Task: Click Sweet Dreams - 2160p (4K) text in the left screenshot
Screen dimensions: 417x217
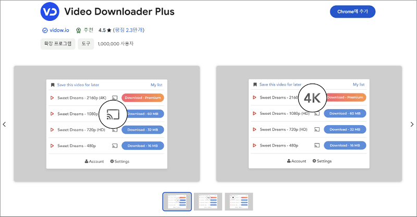Action: coord(82,98)
